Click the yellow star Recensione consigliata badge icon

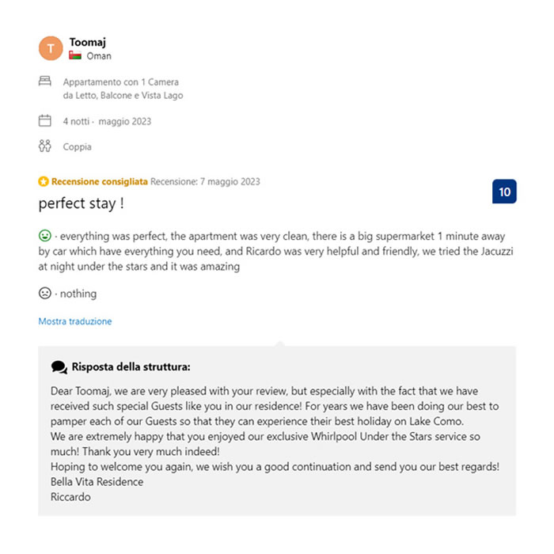tap(44, 181)
